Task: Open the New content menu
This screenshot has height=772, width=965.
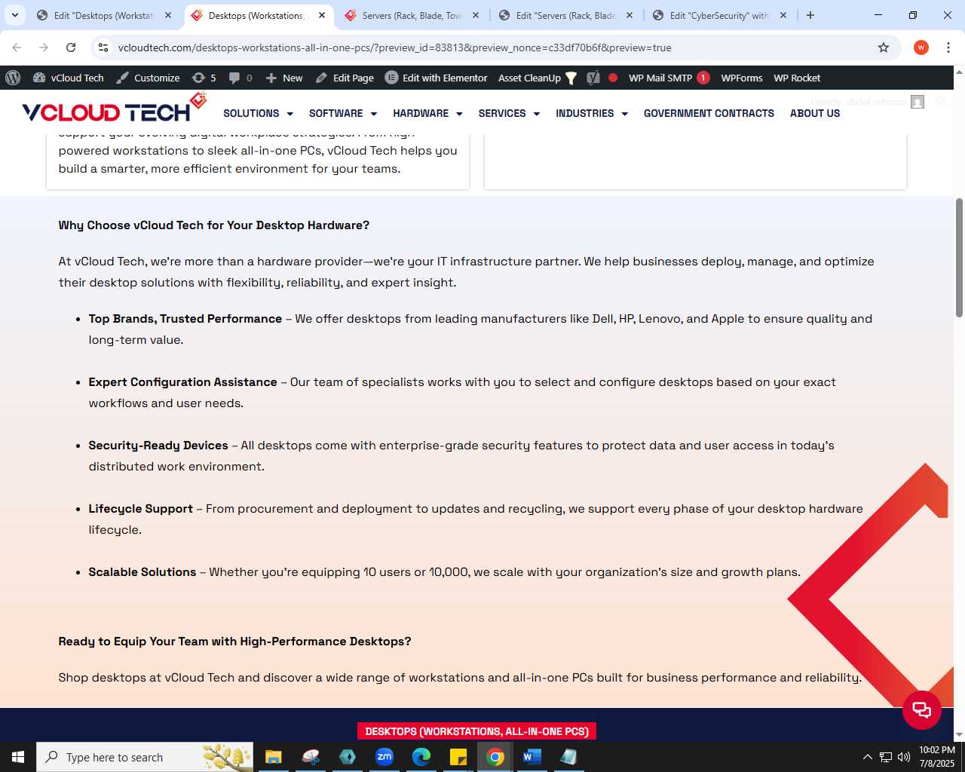Action: tap(284, 78)
